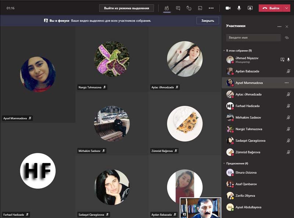Open dropdown arrow beside the Выйти button

tap(287, 8)
